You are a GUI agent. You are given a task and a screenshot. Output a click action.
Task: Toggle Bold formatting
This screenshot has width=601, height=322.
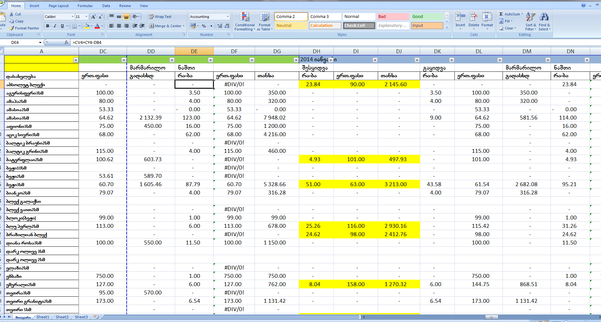coord(48,26)
